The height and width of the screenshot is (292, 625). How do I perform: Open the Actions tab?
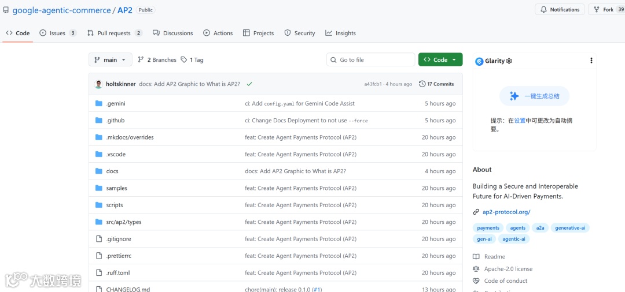pyautogui.click(x=218, y=33)
